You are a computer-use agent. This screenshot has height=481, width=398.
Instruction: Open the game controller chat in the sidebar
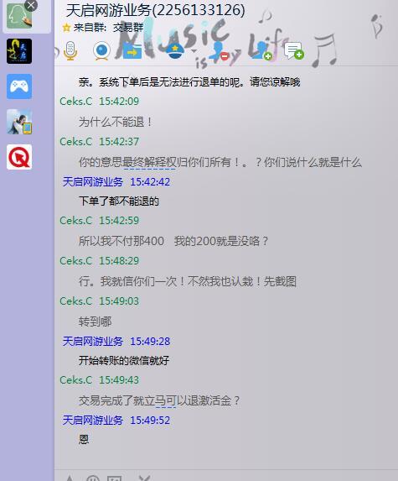19,86
